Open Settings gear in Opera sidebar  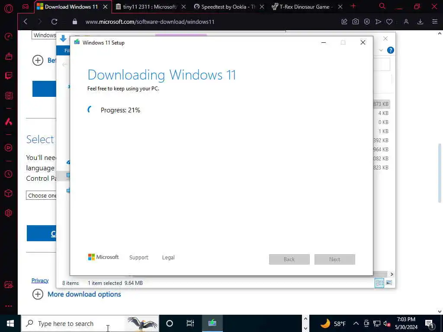[x=9, y=213]
